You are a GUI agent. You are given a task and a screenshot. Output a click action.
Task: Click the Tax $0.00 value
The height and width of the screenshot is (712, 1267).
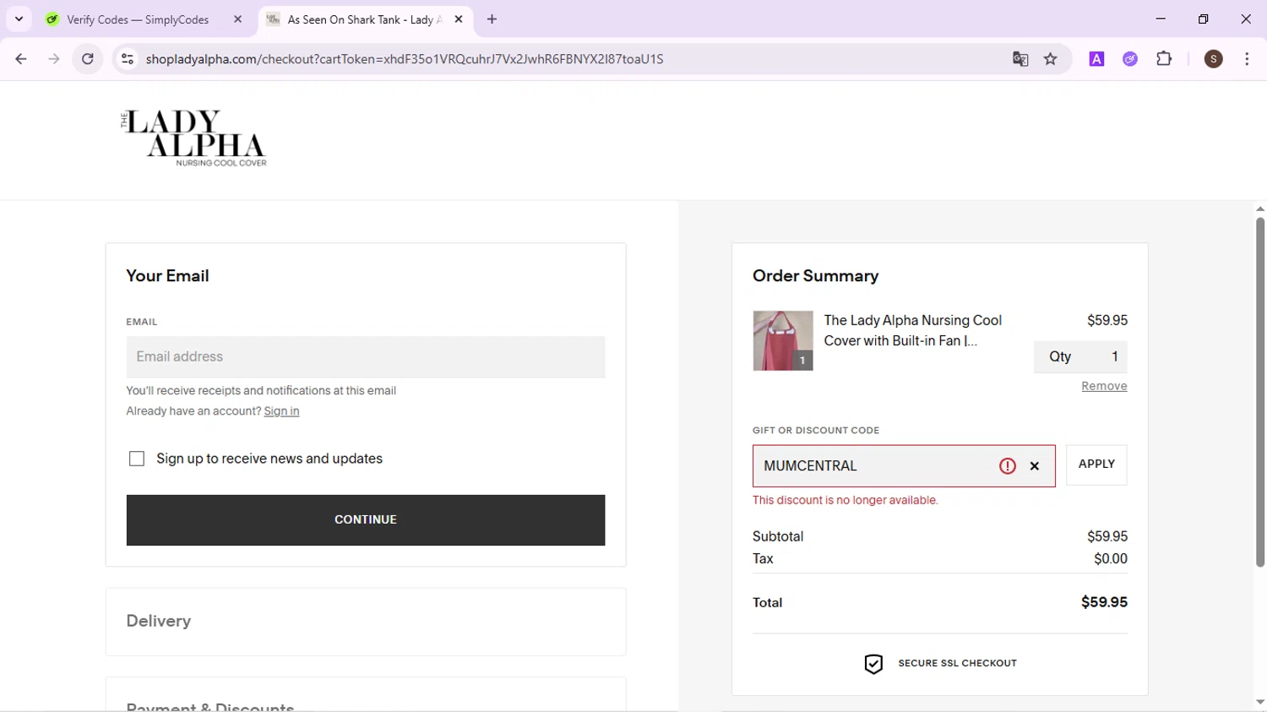tap(1111, 558)
